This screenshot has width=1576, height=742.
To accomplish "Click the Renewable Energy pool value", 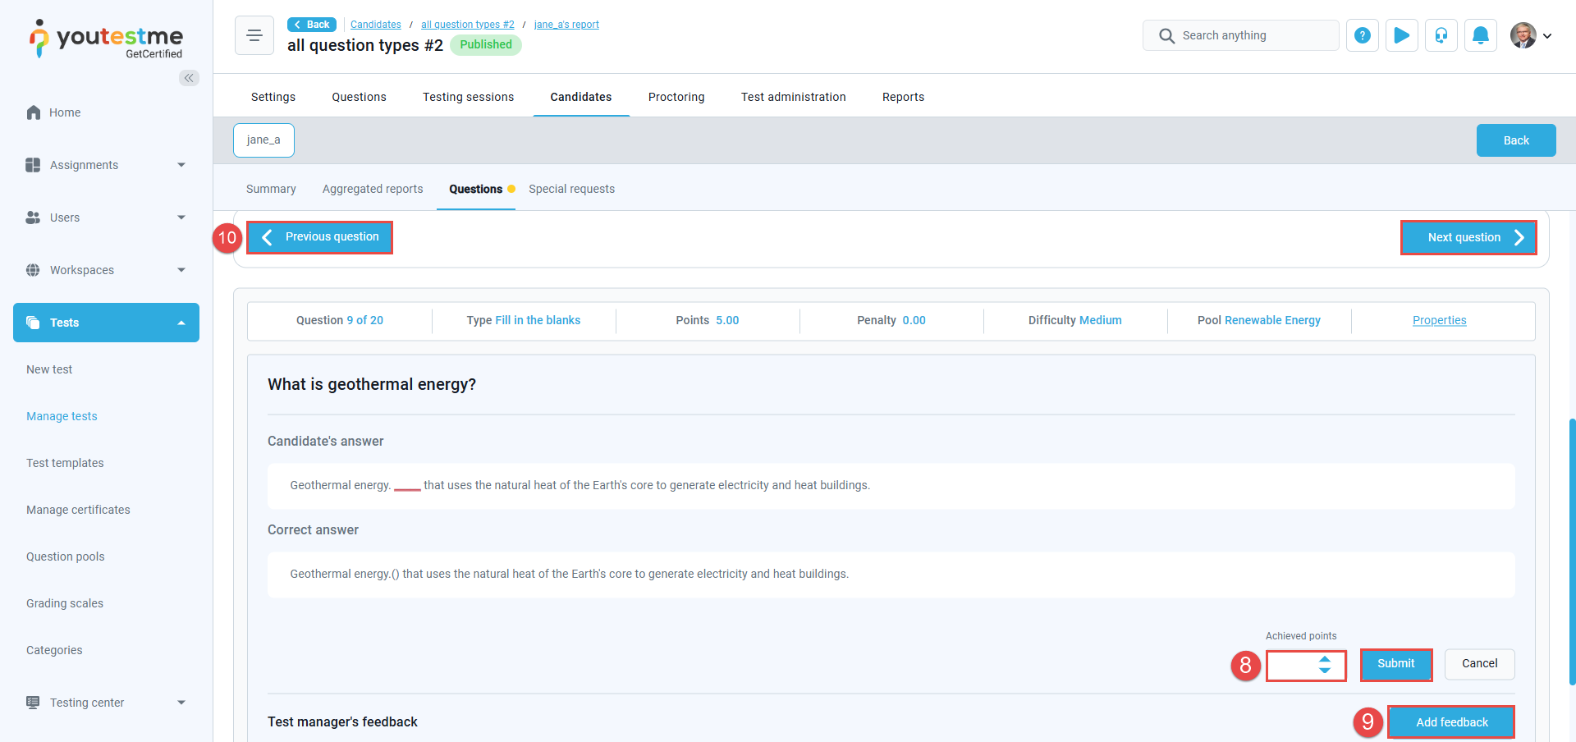I will pos(1272,320).
